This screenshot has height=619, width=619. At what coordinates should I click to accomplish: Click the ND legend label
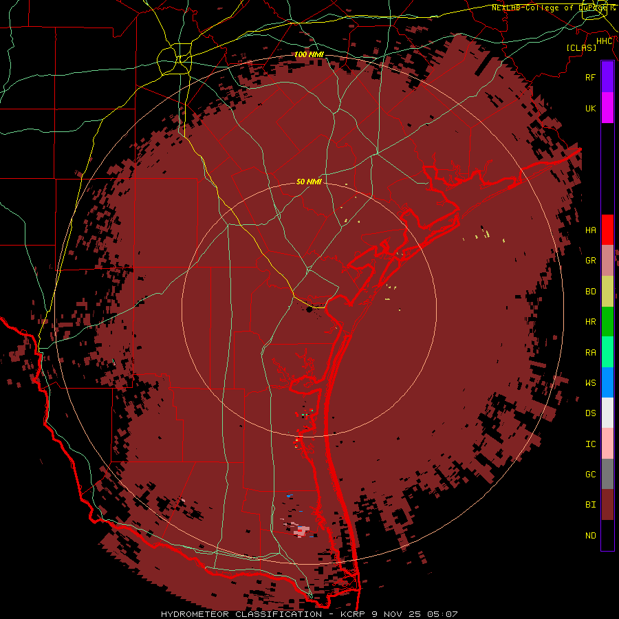590,535
